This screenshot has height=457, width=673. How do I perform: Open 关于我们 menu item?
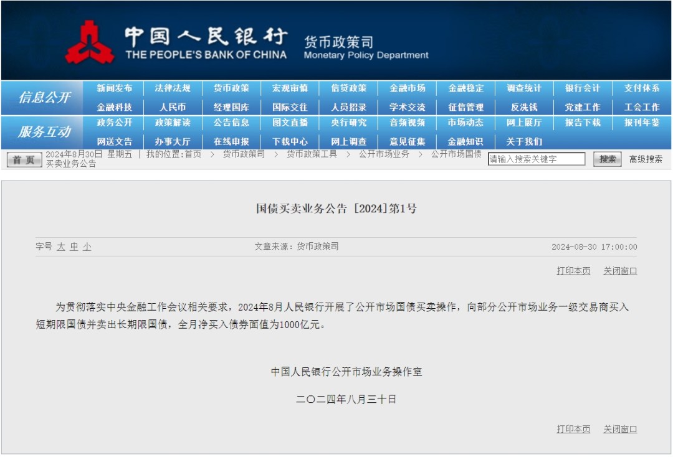click(524, 141)
